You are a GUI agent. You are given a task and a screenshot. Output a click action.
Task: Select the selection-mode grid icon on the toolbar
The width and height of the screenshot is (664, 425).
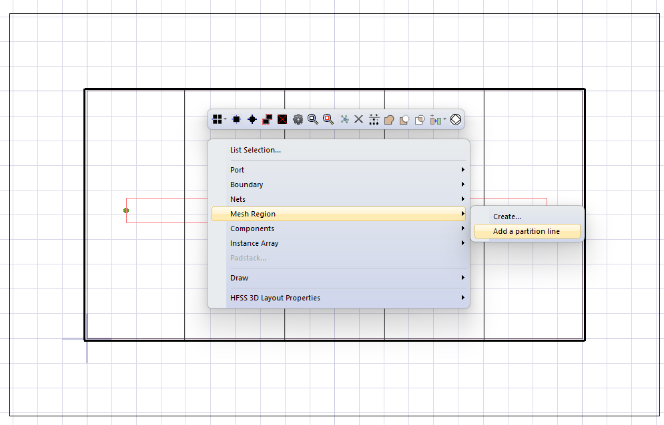216,119
